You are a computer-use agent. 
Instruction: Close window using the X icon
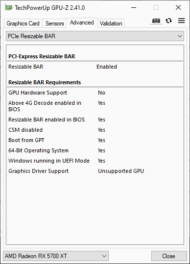tap(178, 7)
